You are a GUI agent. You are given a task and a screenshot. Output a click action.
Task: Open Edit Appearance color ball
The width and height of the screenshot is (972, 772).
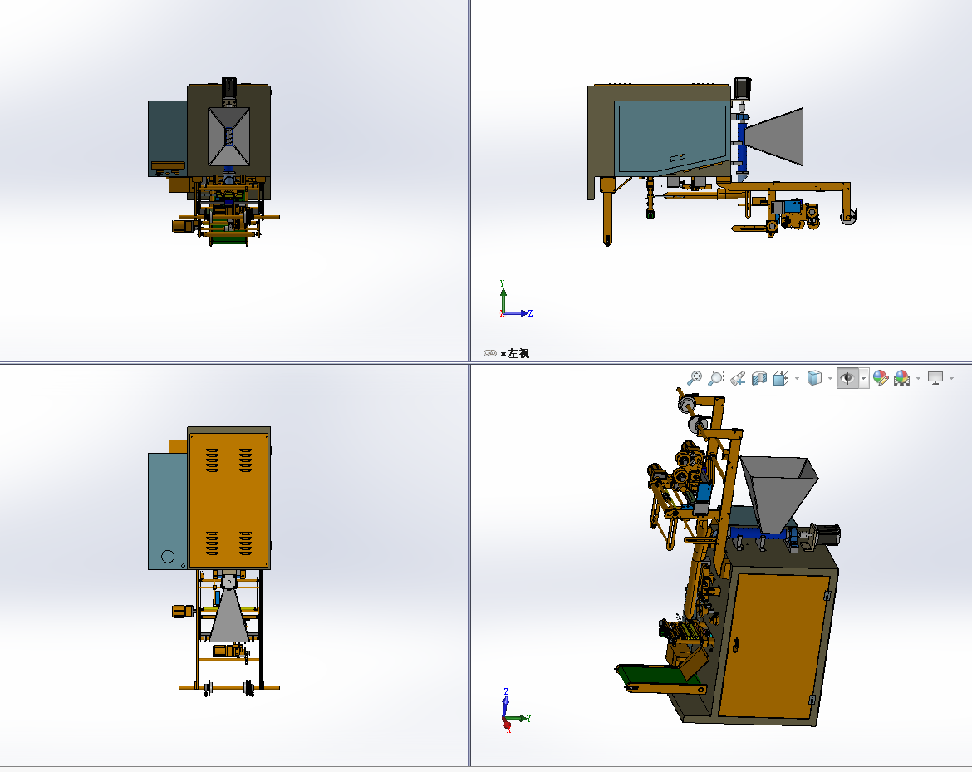[x=881, y=377]
